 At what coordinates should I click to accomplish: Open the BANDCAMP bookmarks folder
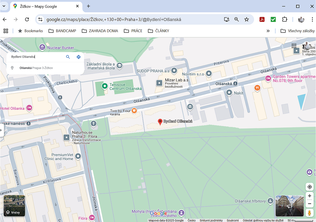click(62, 31)
